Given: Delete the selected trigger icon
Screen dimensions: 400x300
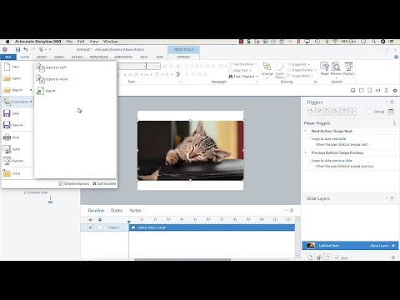Looking at the screenshot, I should tap(344, 112).
